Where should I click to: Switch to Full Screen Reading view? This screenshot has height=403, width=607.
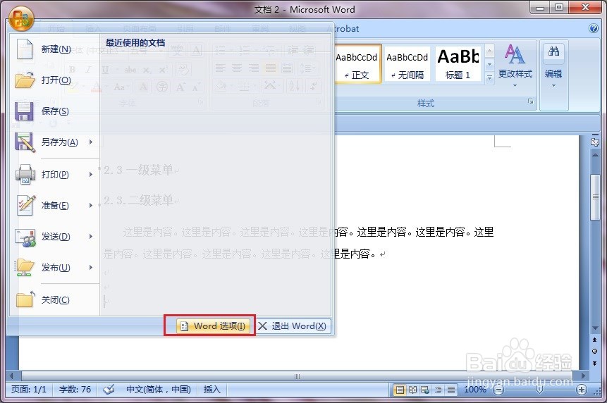click(x=412, y=390)
